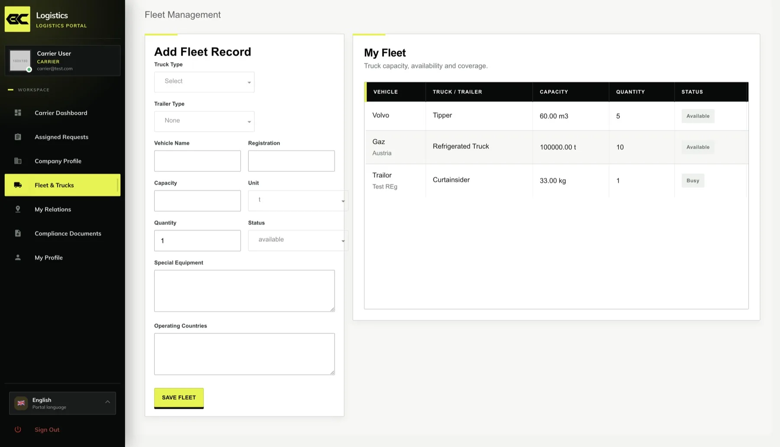Click the Available badge in Volvo row

pyautogui.click(x=698, y=116)
